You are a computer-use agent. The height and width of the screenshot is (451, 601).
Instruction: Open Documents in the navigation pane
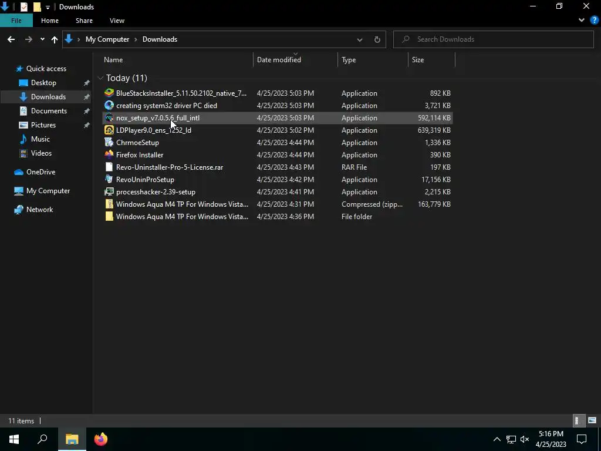click(x=49, y=111)
